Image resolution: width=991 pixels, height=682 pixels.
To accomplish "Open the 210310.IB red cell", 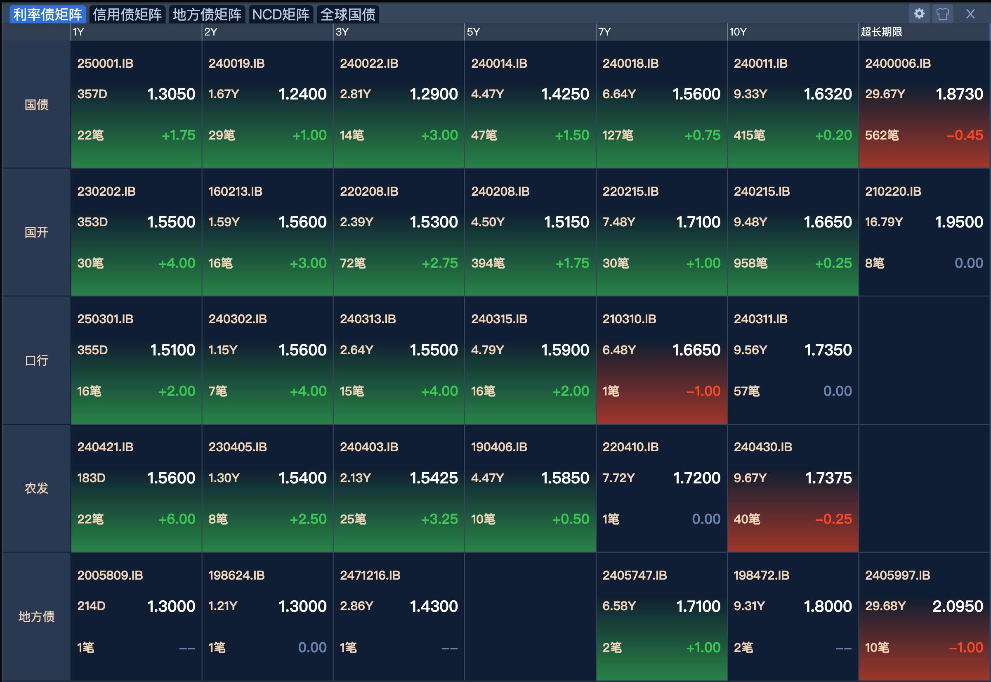I will 661,360.
